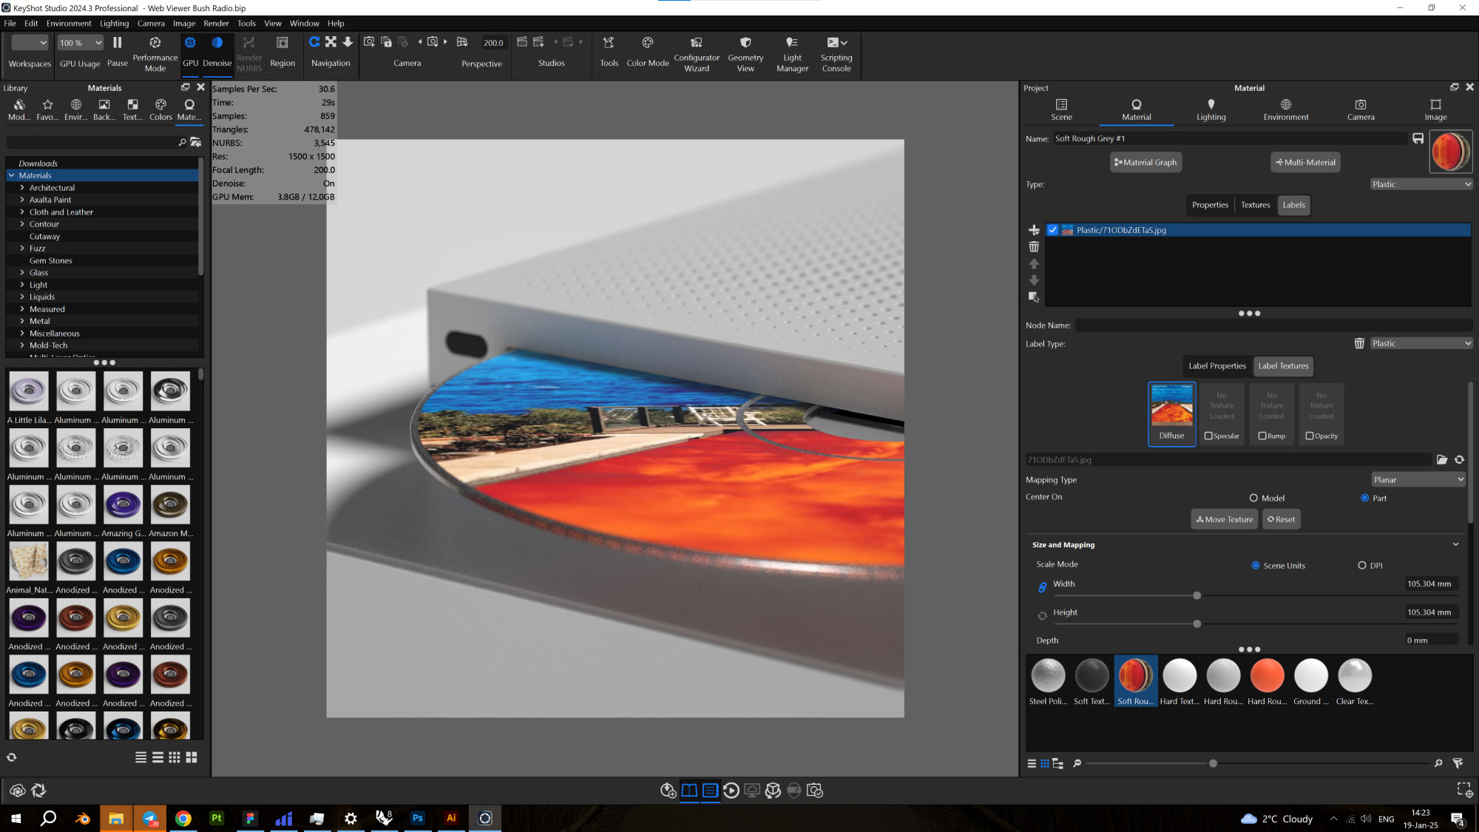Open the material Type dropdown
Viewport: 1479px width, 832px height.
click(1421, 184)
